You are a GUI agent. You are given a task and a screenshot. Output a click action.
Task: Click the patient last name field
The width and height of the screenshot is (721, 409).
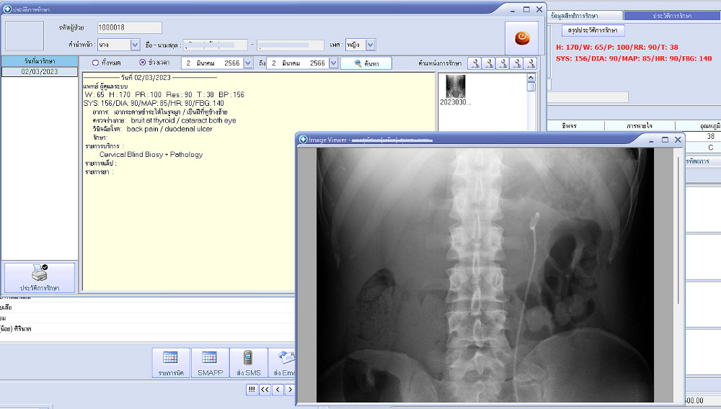pyautogui.click(x=290, y=45)
